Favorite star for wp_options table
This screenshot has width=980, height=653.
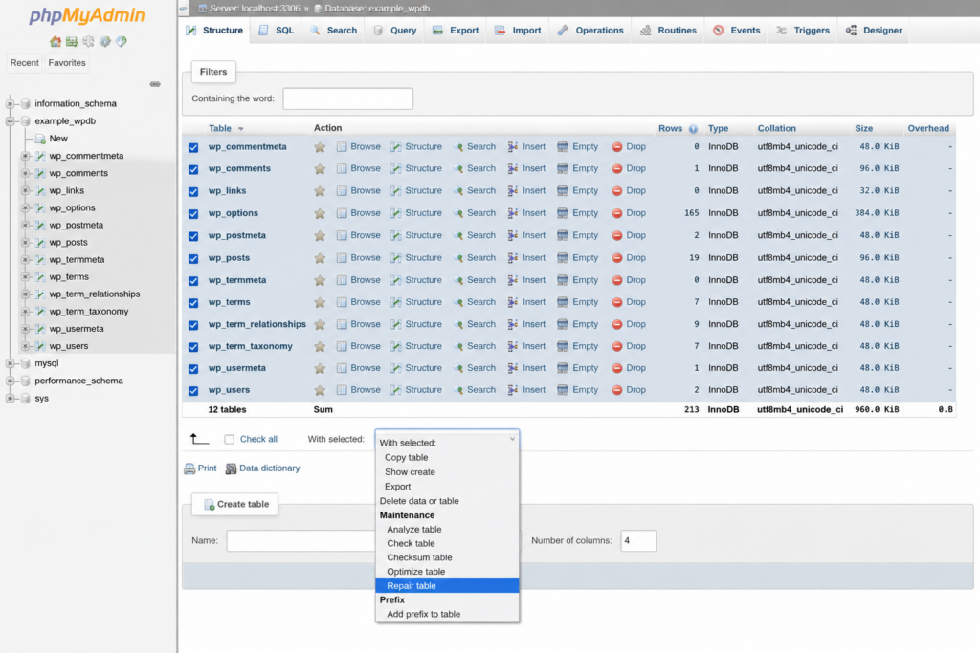coord(320,213)
